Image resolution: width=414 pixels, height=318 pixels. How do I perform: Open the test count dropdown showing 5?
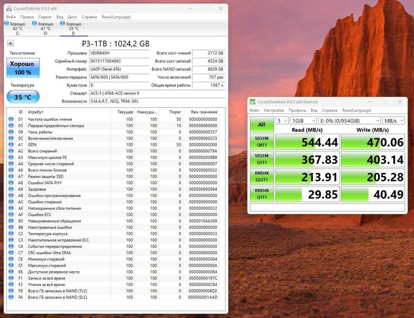click(282, 121)
